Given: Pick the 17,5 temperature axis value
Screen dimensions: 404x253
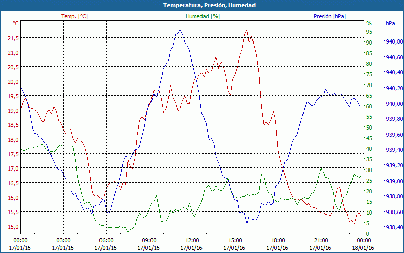Looking at the screenshot, I should tap(13, 154).
